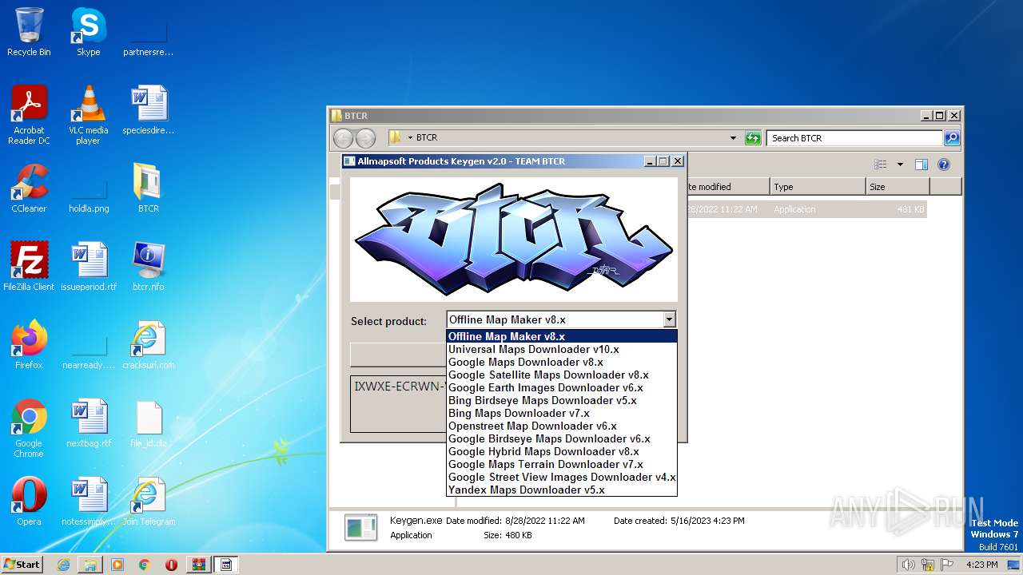
Task: Pick Bing Birdseye Maps Downloader v5.x
Action: pyautogui.click(x=562, y=400)
